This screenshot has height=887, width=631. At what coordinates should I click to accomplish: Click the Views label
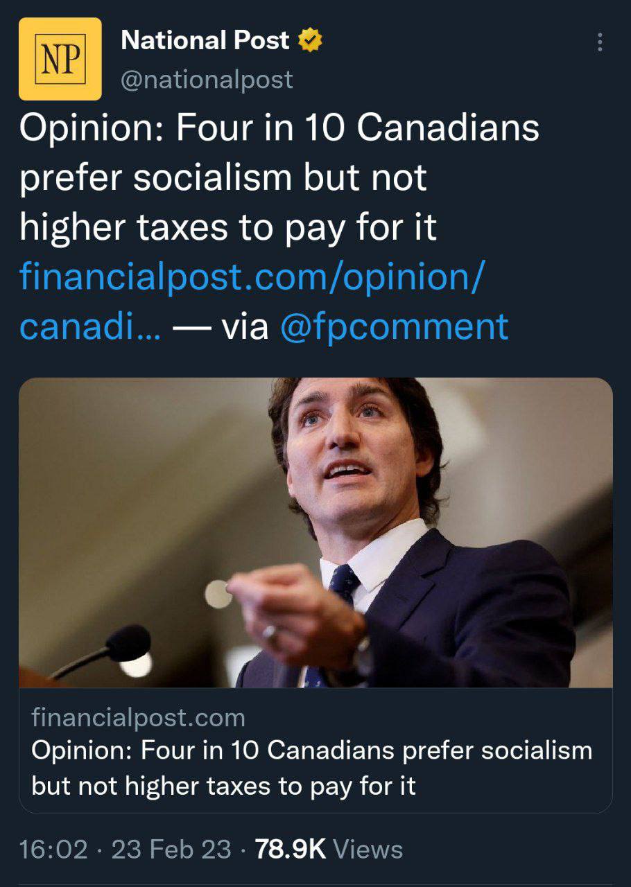click(x=368, y=850)
